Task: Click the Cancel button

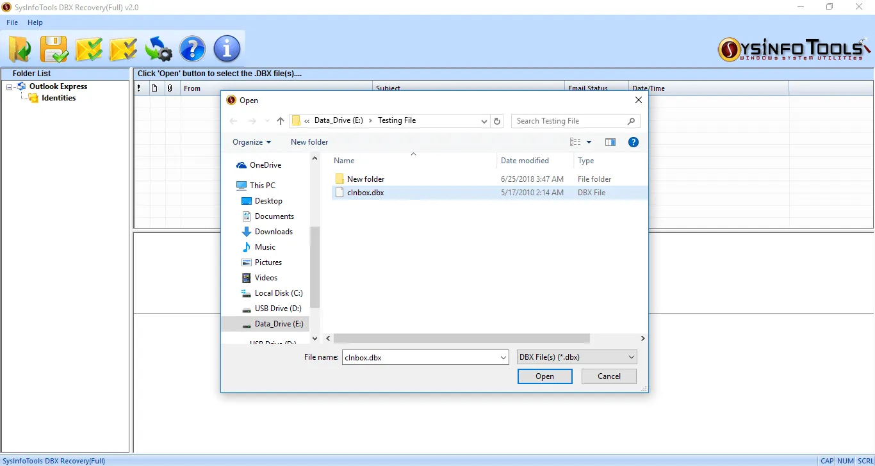Action: (x=609, y=376)
